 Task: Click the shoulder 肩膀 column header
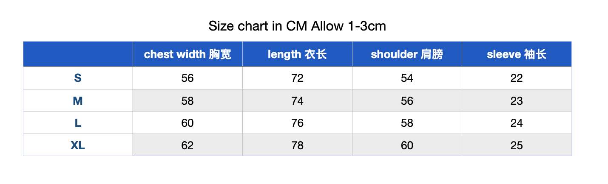407,54
